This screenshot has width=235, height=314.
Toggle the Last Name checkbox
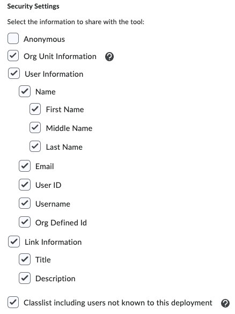(35, 147)
